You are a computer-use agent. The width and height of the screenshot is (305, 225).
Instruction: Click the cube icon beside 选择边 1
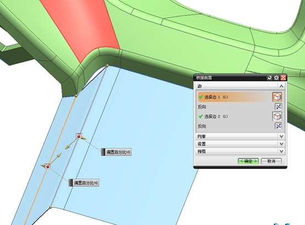tap(277, 97)
